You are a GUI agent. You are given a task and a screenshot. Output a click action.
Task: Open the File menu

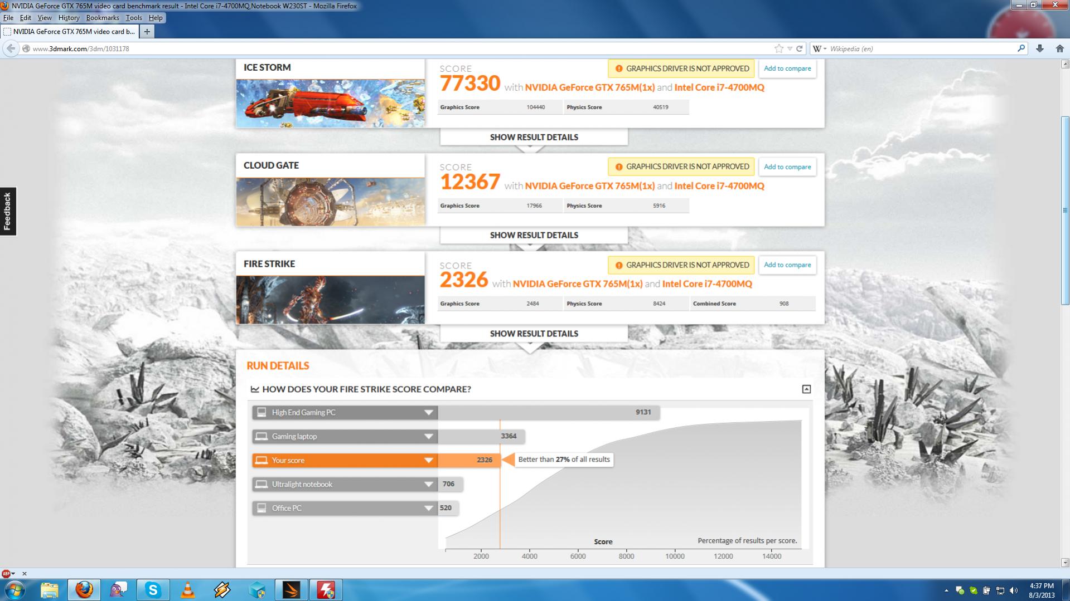(x=8, y=18)
